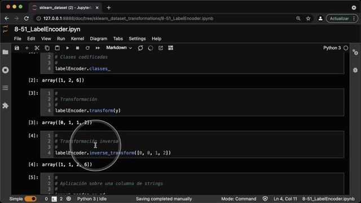Click the zoom magnifier icon in address bar
The image size is (361, 203).
pyautogui.click(x=298, y=19)
